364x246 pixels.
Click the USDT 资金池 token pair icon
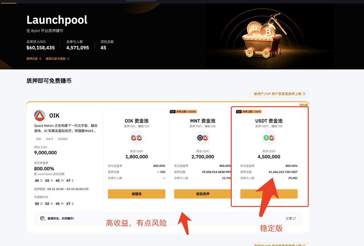[x=269, y=138]
